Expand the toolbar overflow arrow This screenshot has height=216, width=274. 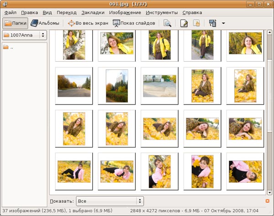(223, 23)
